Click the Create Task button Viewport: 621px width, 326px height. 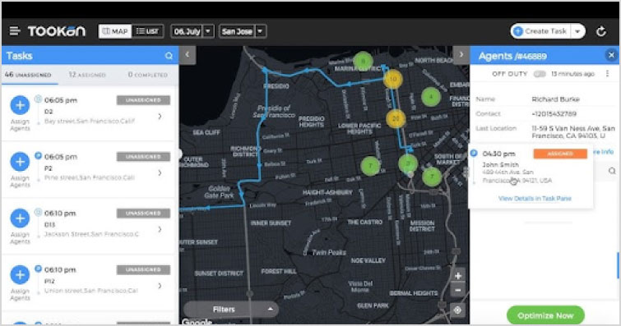(x=541, y=31)
